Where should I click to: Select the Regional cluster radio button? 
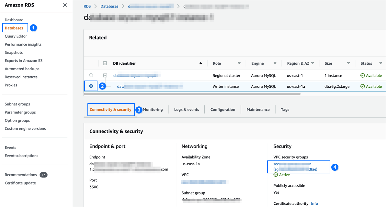[x=91, y=75]
